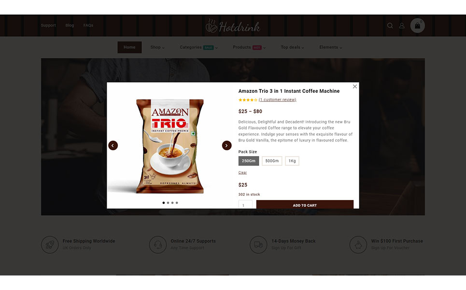Jump to second image carousel dot
The width and height of the screenshot is (466, 290).
tap(168, 203)
